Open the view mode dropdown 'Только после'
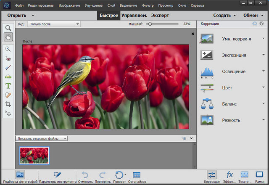 [54, 24]
